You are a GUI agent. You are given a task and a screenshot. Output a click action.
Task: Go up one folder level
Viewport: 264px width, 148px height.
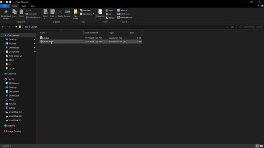tap(16, 27)
